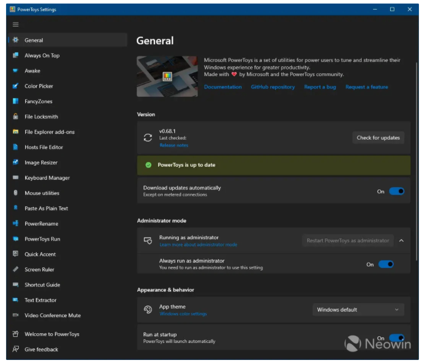Click the administrator shield icon
425x364 pixels.
coord(148,241)
